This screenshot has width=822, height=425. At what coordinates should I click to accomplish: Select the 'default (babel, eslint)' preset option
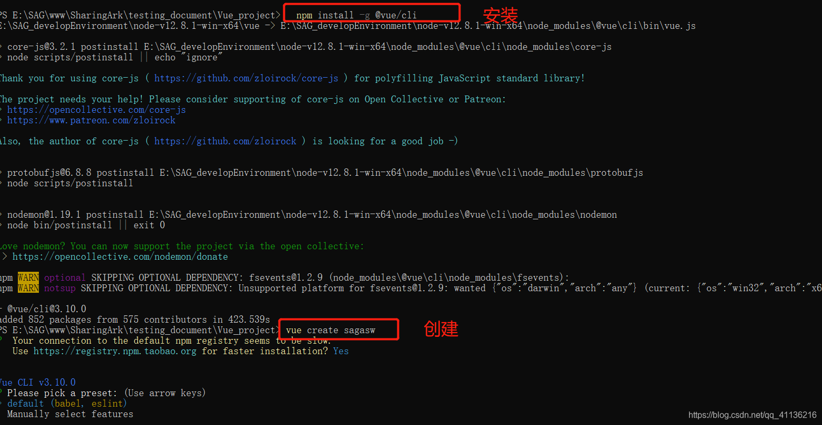(67, 403)
